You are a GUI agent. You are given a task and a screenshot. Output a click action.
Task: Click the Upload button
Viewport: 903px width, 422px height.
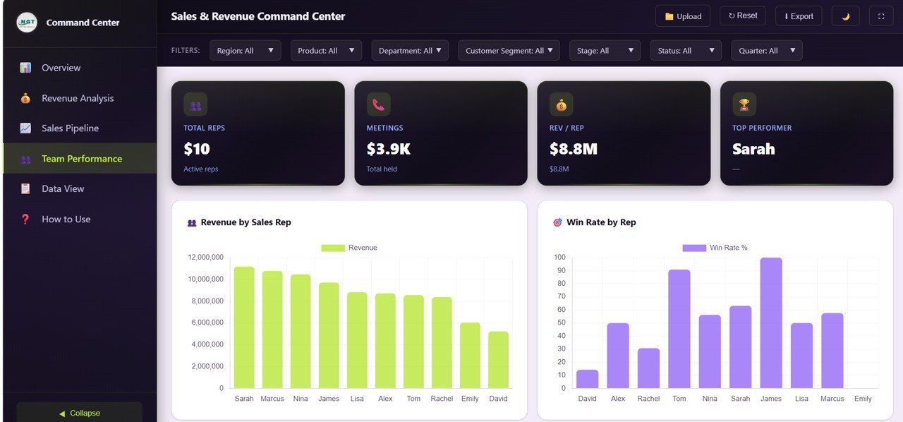[682, 16]
